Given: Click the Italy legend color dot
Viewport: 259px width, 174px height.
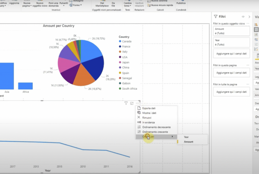Looking at the screenshot, I should [120, 51].
